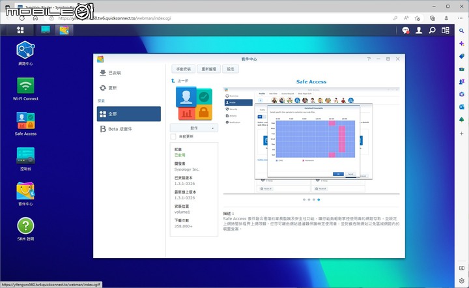
Task: Open Edge sidebar Outlook icon
Action: point(462,107)
